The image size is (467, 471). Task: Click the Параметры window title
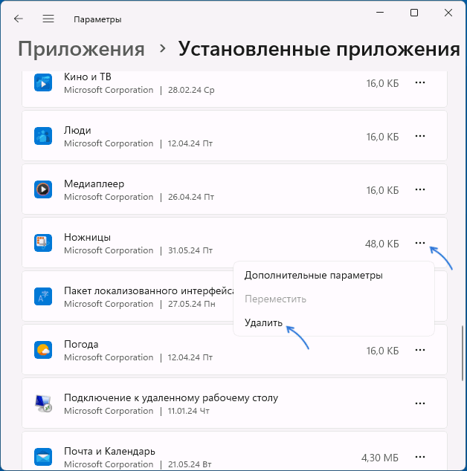[97, 19]
